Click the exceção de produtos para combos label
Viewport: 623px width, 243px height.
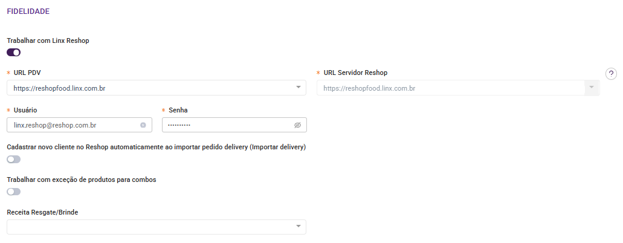(x=82, y=180)
